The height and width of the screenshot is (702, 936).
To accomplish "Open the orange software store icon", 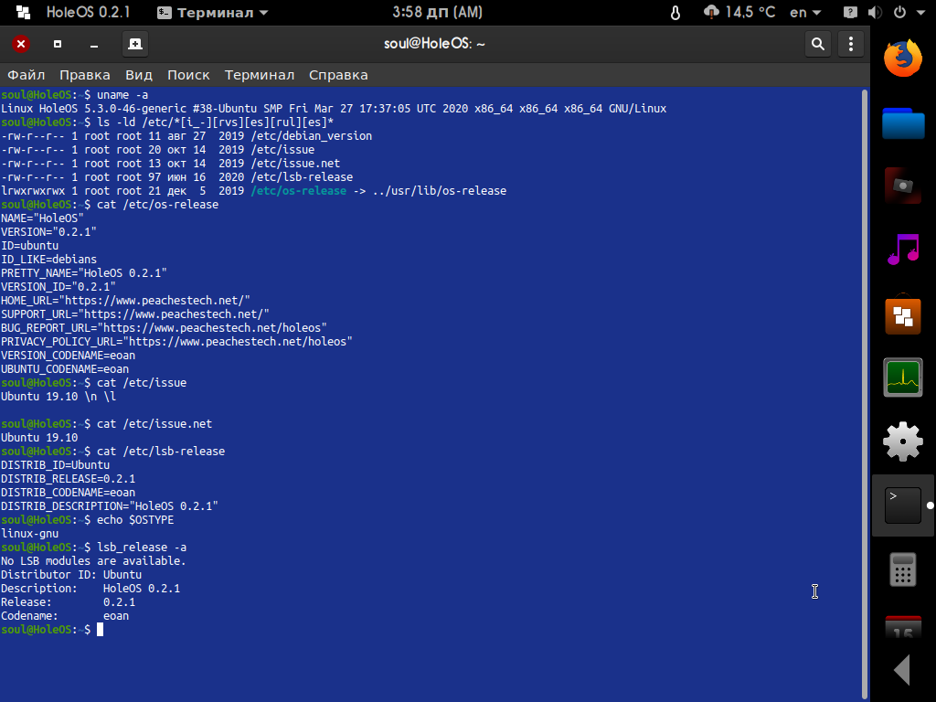I will (902, 314).
